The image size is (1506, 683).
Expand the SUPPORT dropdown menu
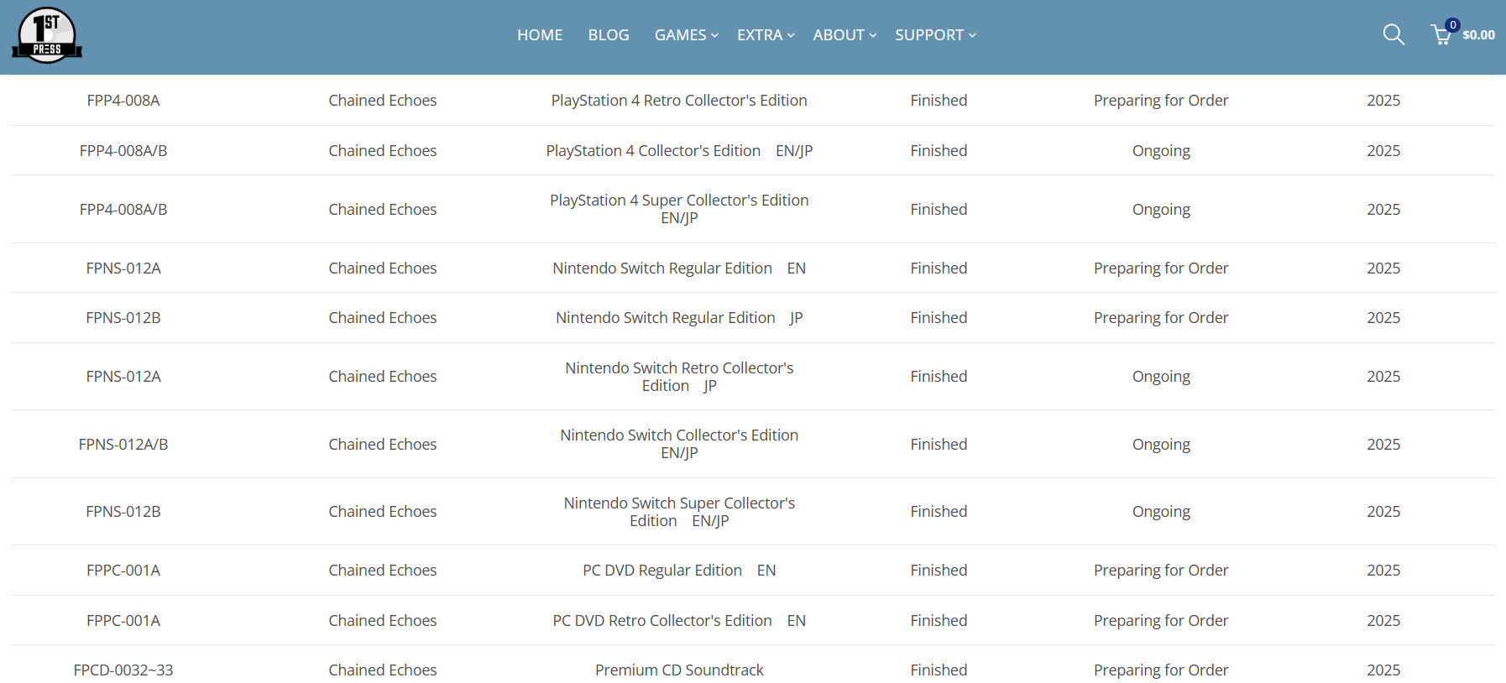[x=935, y=35]
